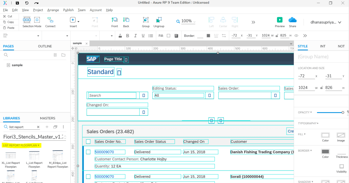Click the Ungroup icon
Viewport: 349px width, 183px height.
click(x=159, y=20)
